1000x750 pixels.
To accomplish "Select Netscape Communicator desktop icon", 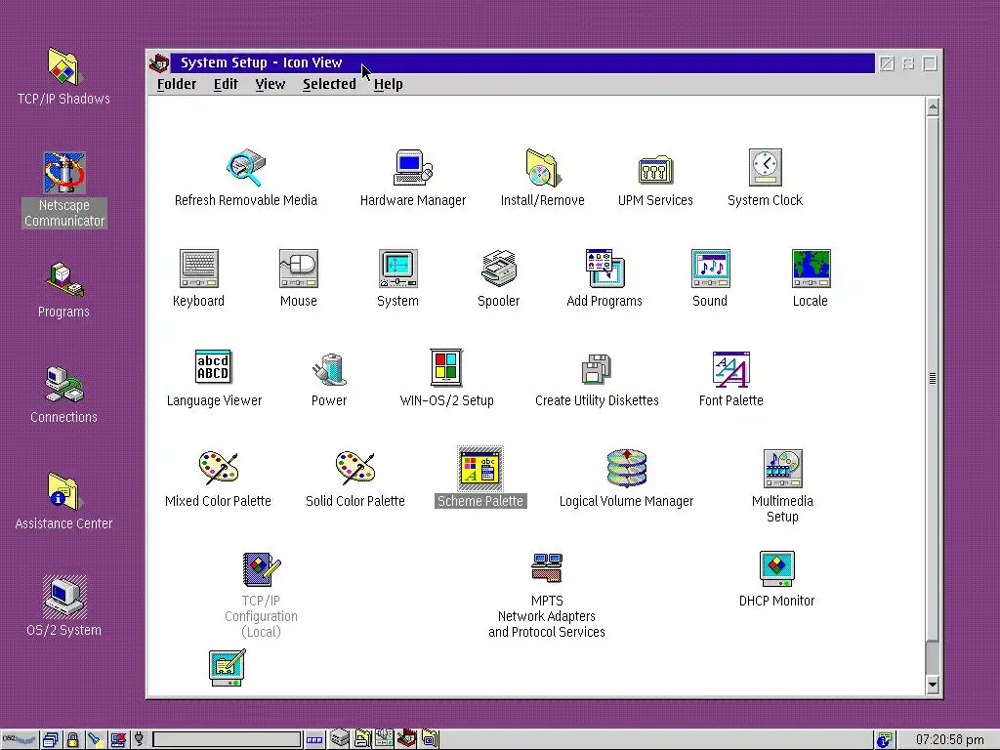I will click(63, 173).
